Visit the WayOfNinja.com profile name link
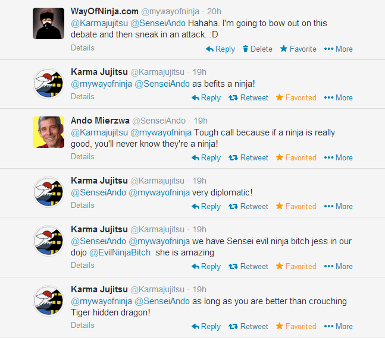The width and height of the screenshot is (385, 338). click(105, 11)
